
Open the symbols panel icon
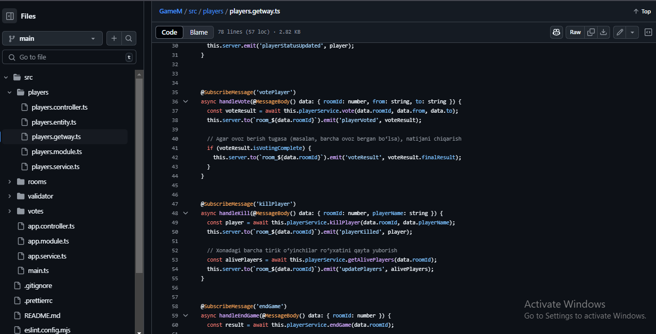648,32
